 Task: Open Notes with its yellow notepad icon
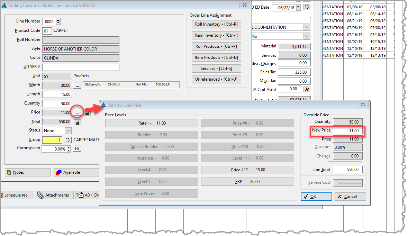28,172
